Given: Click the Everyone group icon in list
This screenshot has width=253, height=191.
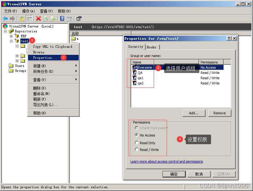Looking at the screenshot, I should [135, 67].
